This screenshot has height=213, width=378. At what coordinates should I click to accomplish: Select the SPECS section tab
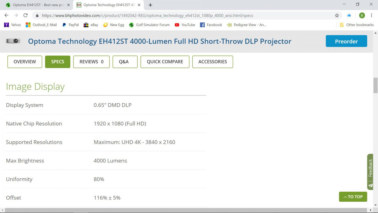pyautogui.click(x=58, y=62)
